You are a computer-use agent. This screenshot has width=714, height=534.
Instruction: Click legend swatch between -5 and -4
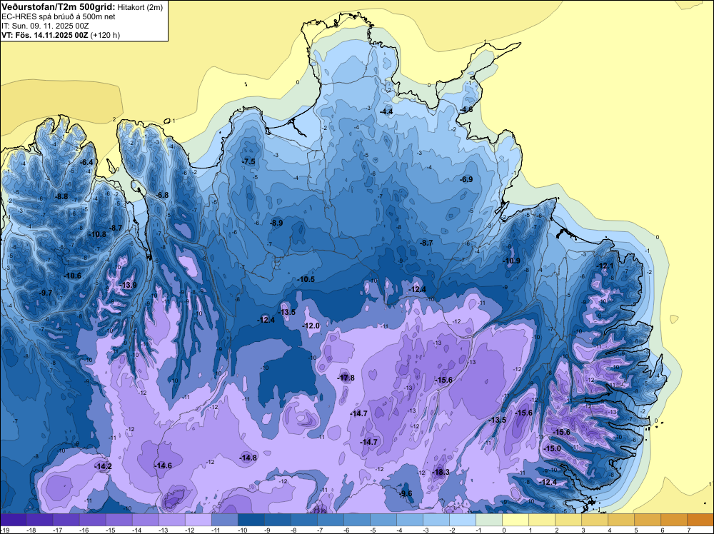pos(383,520)
